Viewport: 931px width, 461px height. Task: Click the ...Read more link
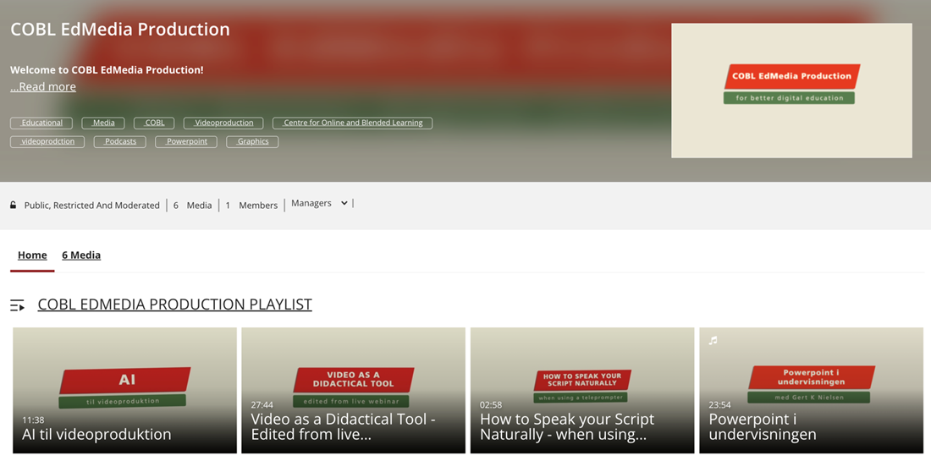(43, 86)
